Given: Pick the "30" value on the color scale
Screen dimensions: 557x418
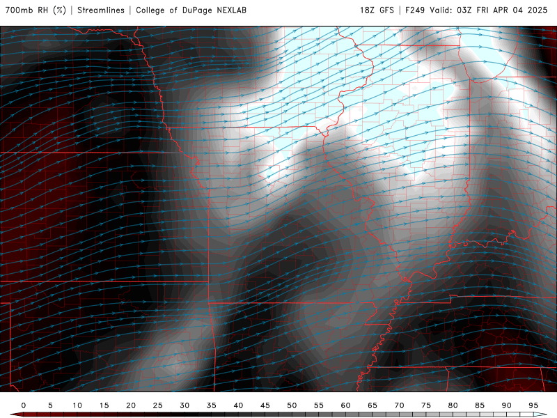Looking at the screenshot, I should click(185, 405).
